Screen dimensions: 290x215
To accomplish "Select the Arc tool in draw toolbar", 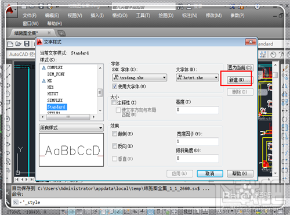I will coord(8,110).
